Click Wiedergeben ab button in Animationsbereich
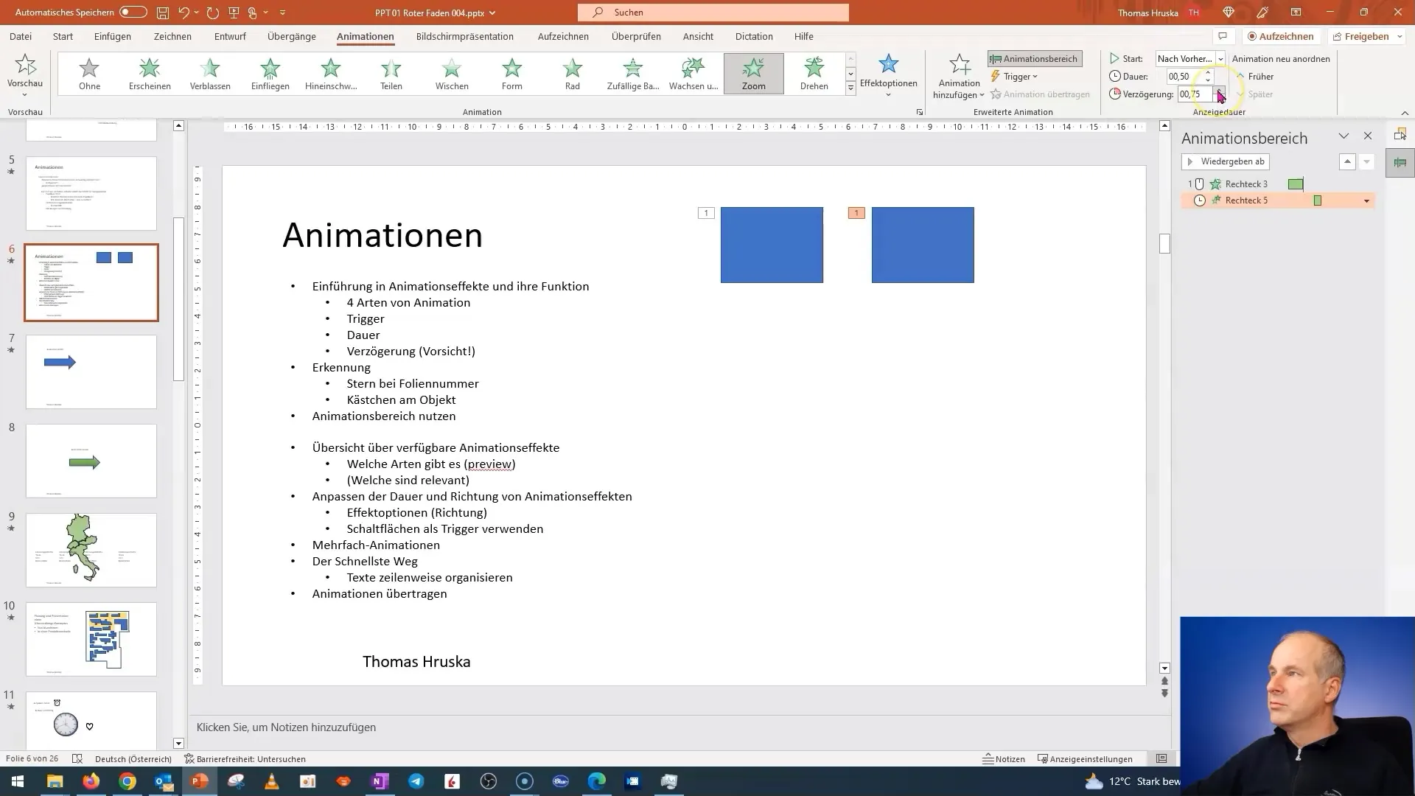Screen dimensions: 1415x796 pyautogui.click(x=1226, y=161)
